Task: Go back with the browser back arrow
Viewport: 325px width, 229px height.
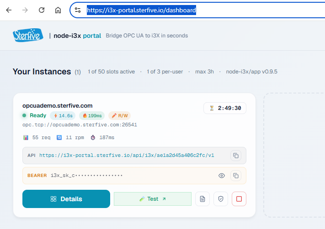Action: coord(9,10)
